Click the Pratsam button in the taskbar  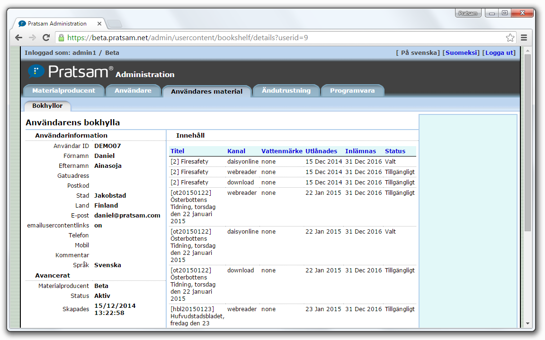[x=468, y=13]
